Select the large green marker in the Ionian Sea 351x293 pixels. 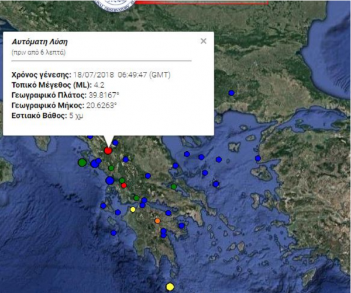[x=82, y=162]
